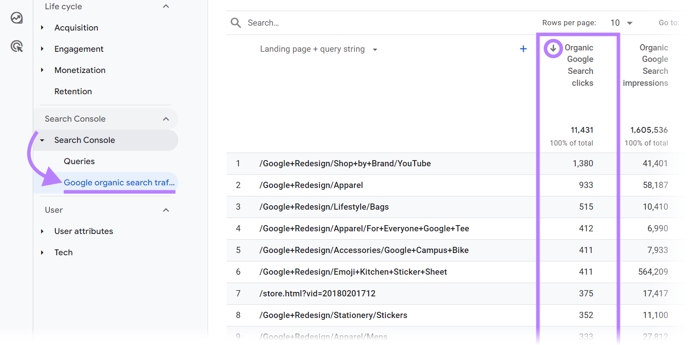The width and height of the screenshot is (689, 345).
Task: Click the Rows per page label
Action: pyautogui.click(x=569, y=23)
